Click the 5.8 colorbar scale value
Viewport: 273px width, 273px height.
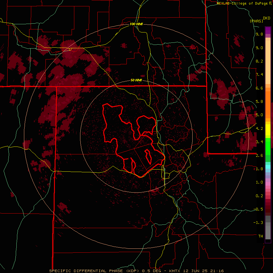click(259, 102)
